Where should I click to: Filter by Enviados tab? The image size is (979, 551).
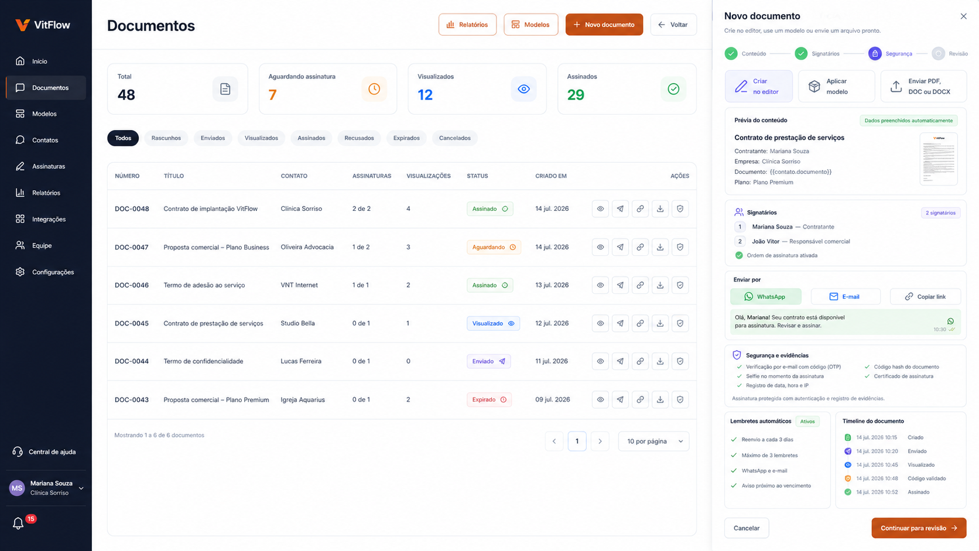coord(213,138)
